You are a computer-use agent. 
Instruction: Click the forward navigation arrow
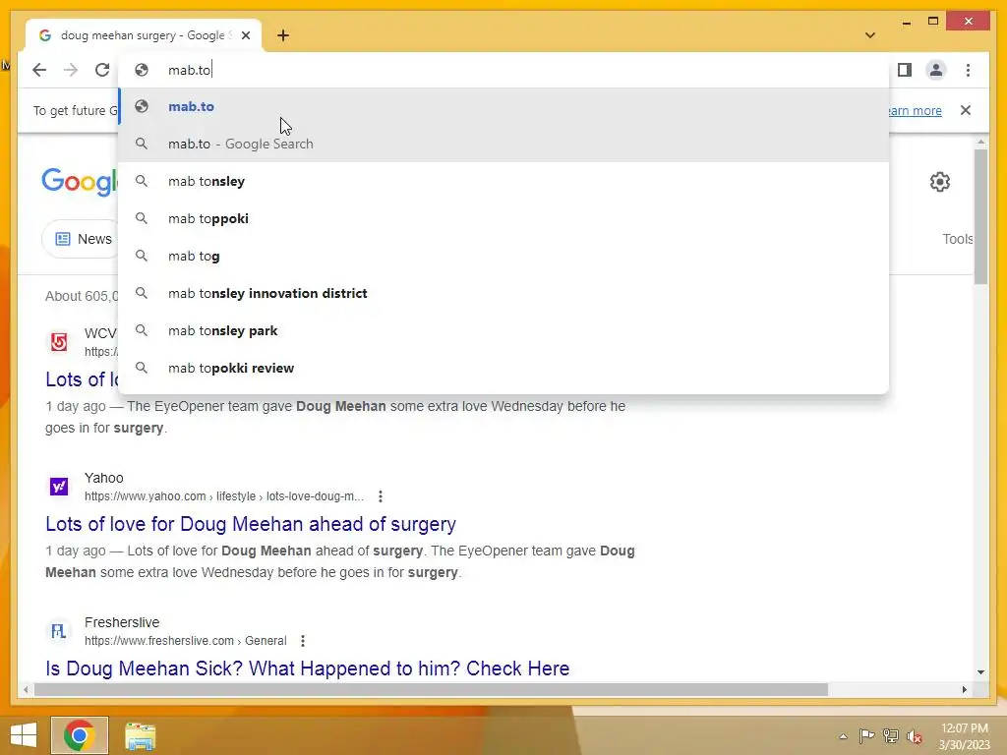71,70
